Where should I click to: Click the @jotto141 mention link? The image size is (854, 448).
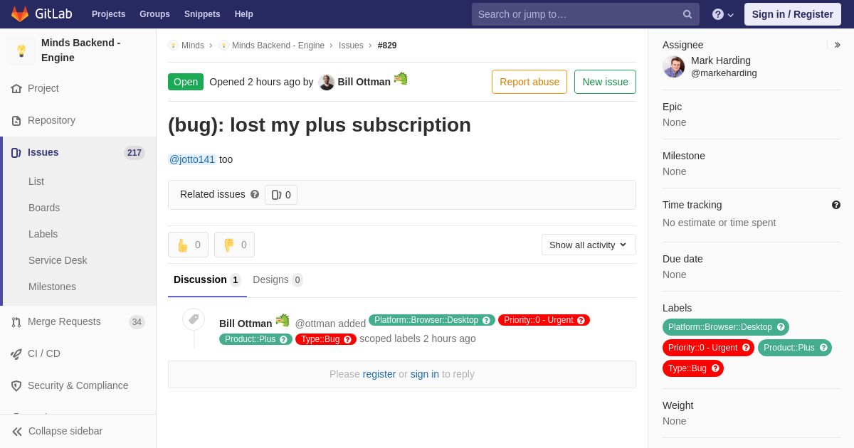coord(192,159)
